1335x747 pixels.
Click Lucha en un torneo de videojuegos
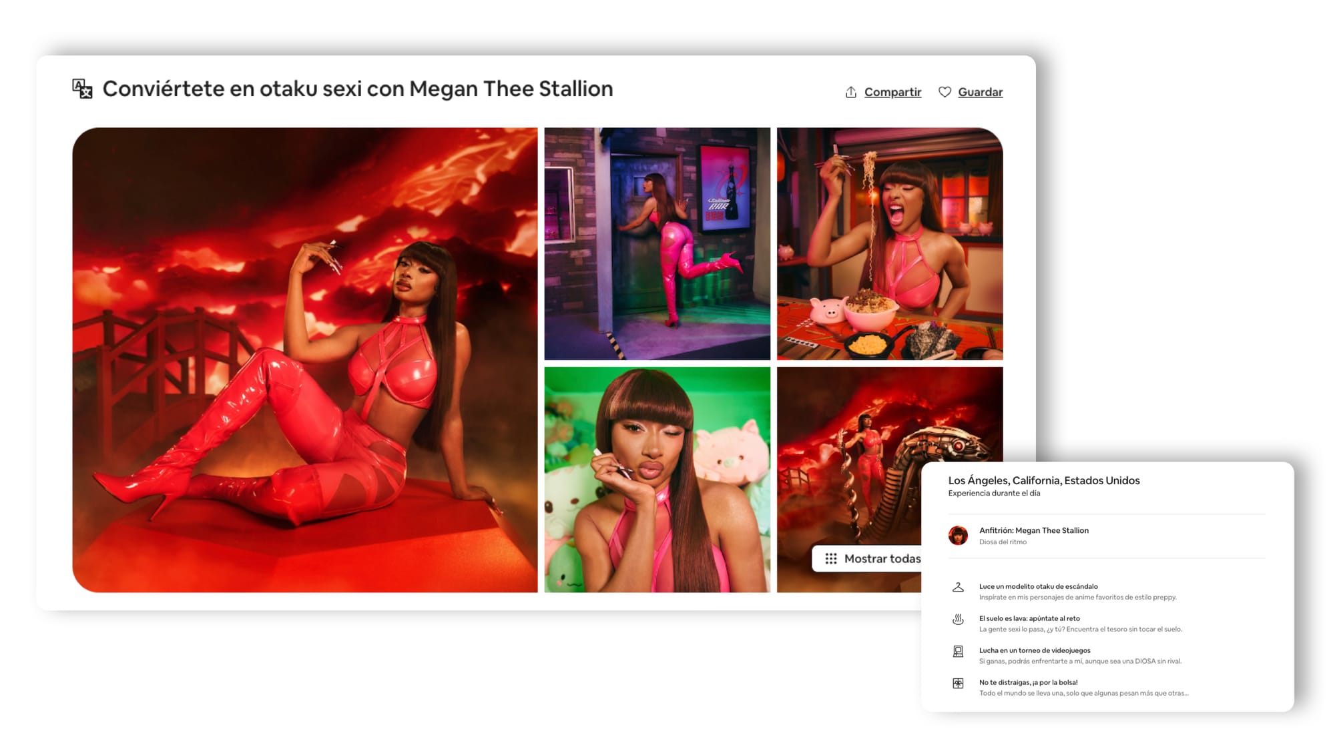point(1035,650)
